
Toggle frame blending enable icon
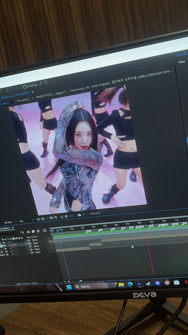coord(33,231)
